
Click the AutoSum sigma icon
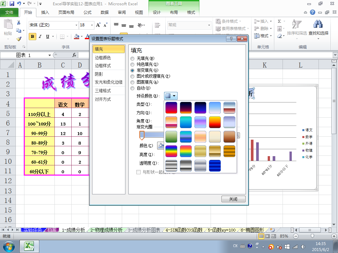pos(279,21)
